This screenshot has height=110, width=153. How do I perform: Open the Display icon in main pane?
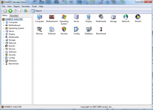click(x=88, y=17)
